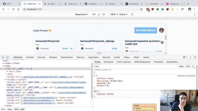The height and width of the screenshot is (111, 198).
Task: Open benawad/Grayscale_Django card title
Action: pyautogui.click(x=97, y=41)
